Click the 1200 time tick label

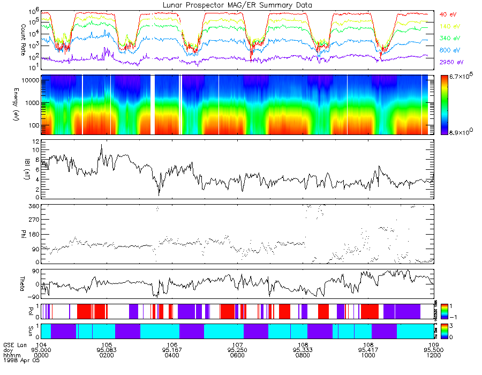coord(433,355)
